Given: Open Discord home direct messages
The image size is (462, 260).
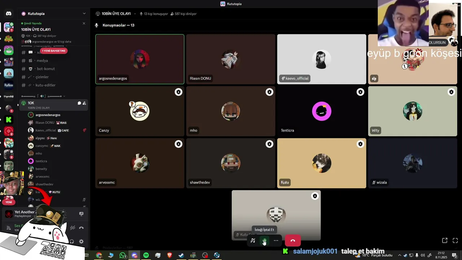Looking at the screenshot, I should (x=9, y=13).
